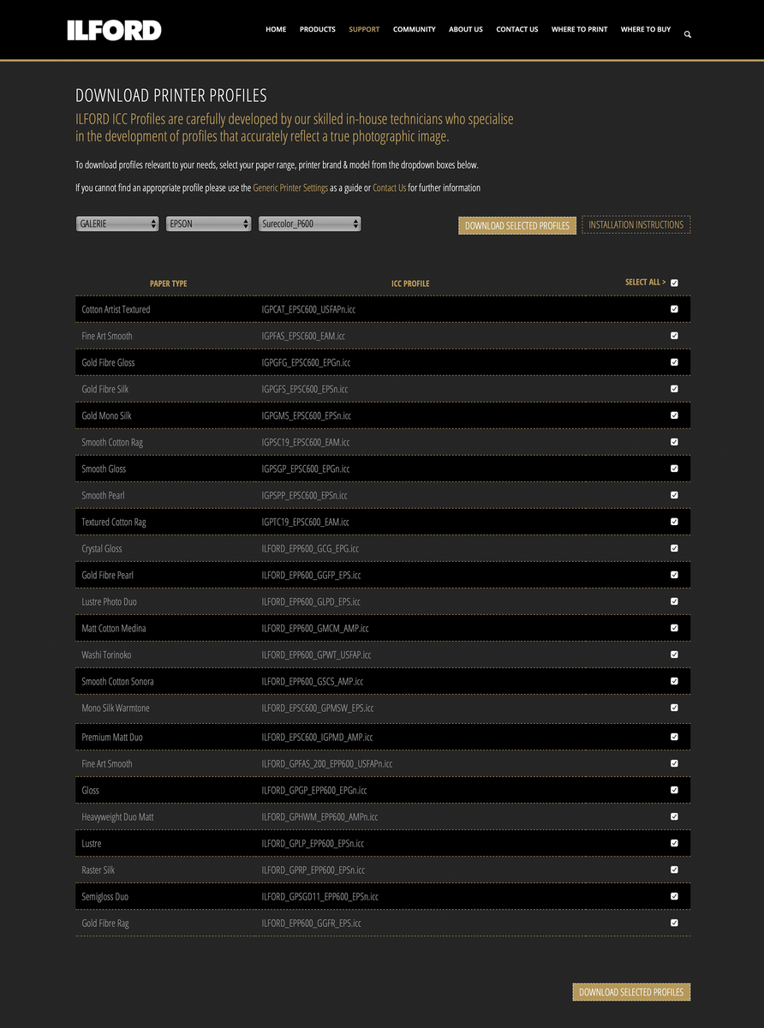The image size is (764, 1028).
Task: Uncheck Gold Mono Silk profile
Action: point(674,415)
